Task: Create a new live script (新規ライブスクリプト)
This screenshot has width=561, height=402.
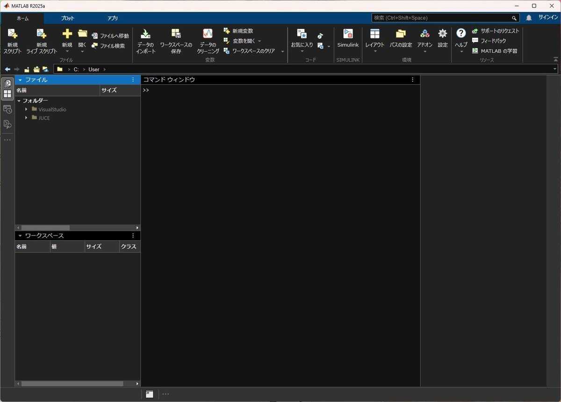Action: [x=42, y=41]
